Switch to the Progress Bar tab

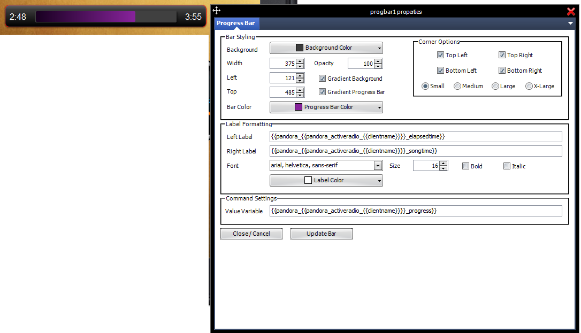(236, 24)
